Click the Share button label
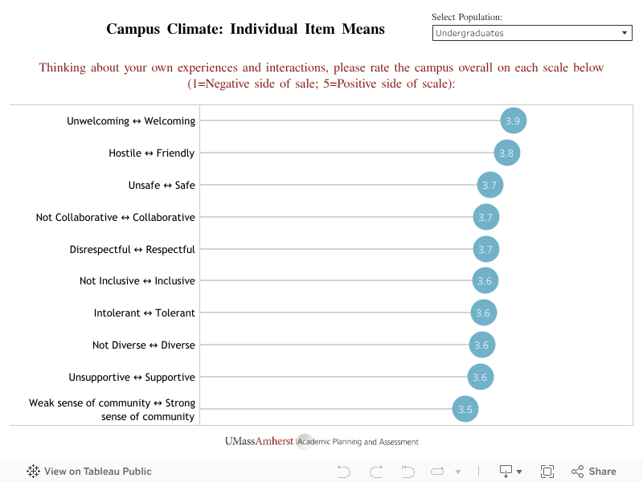The height and width of the screenshot is (482, 643). [x=602, y=472]
